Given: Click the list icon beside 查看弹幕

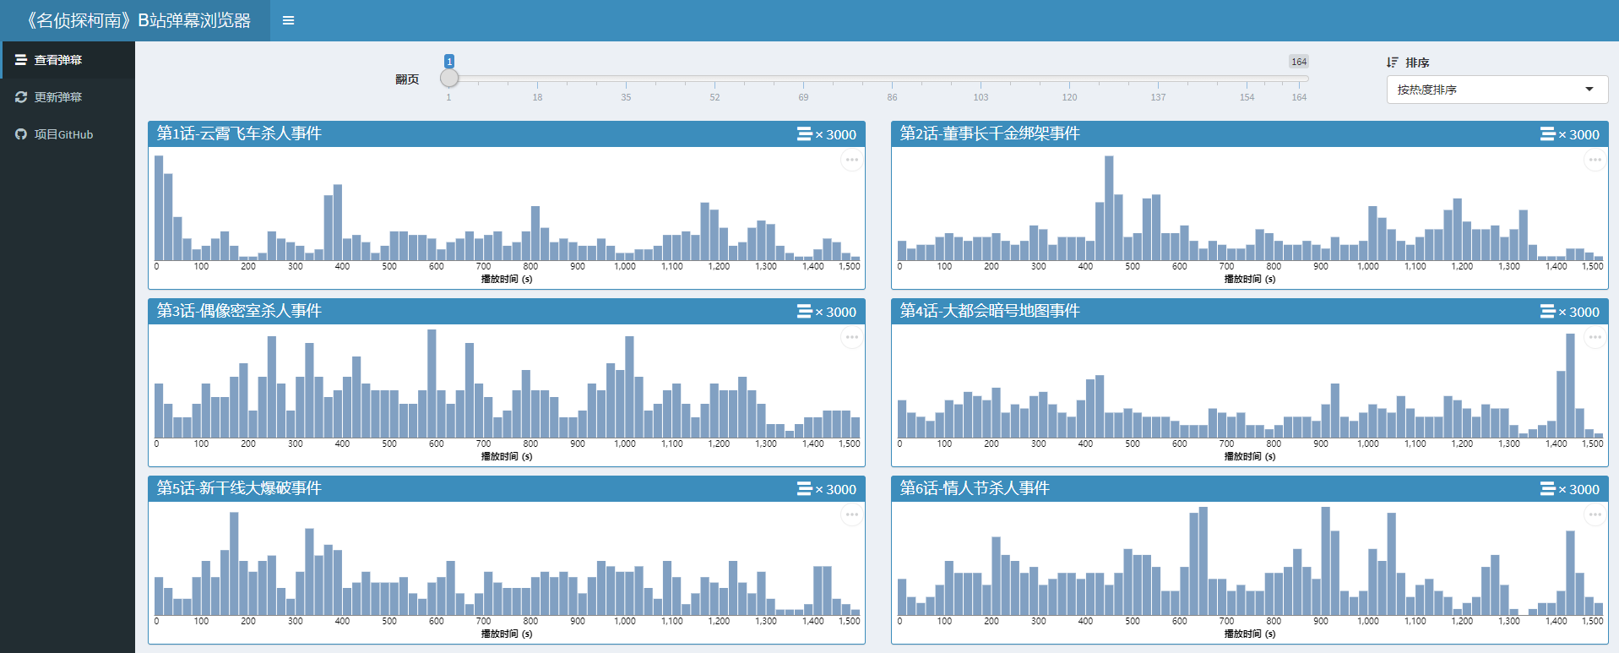Looking at the screenshot, I should (x=21, y=60).
